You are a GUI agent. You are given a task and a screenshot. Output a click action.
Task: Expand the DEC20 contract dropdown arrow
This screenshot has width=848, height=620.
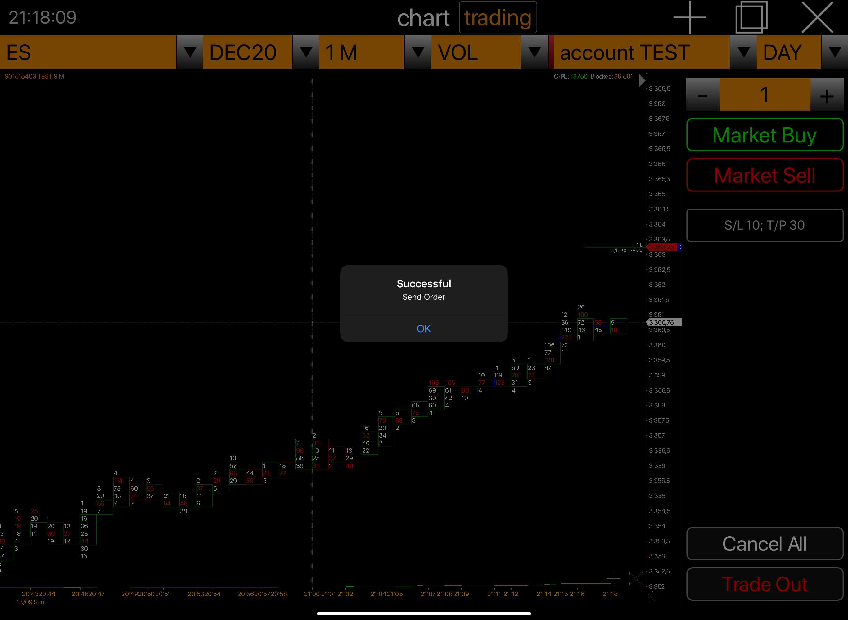[305, 52]
